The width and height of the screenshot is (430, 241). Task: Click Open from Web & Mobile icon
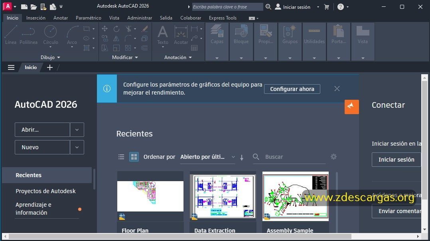click(43, 6)
